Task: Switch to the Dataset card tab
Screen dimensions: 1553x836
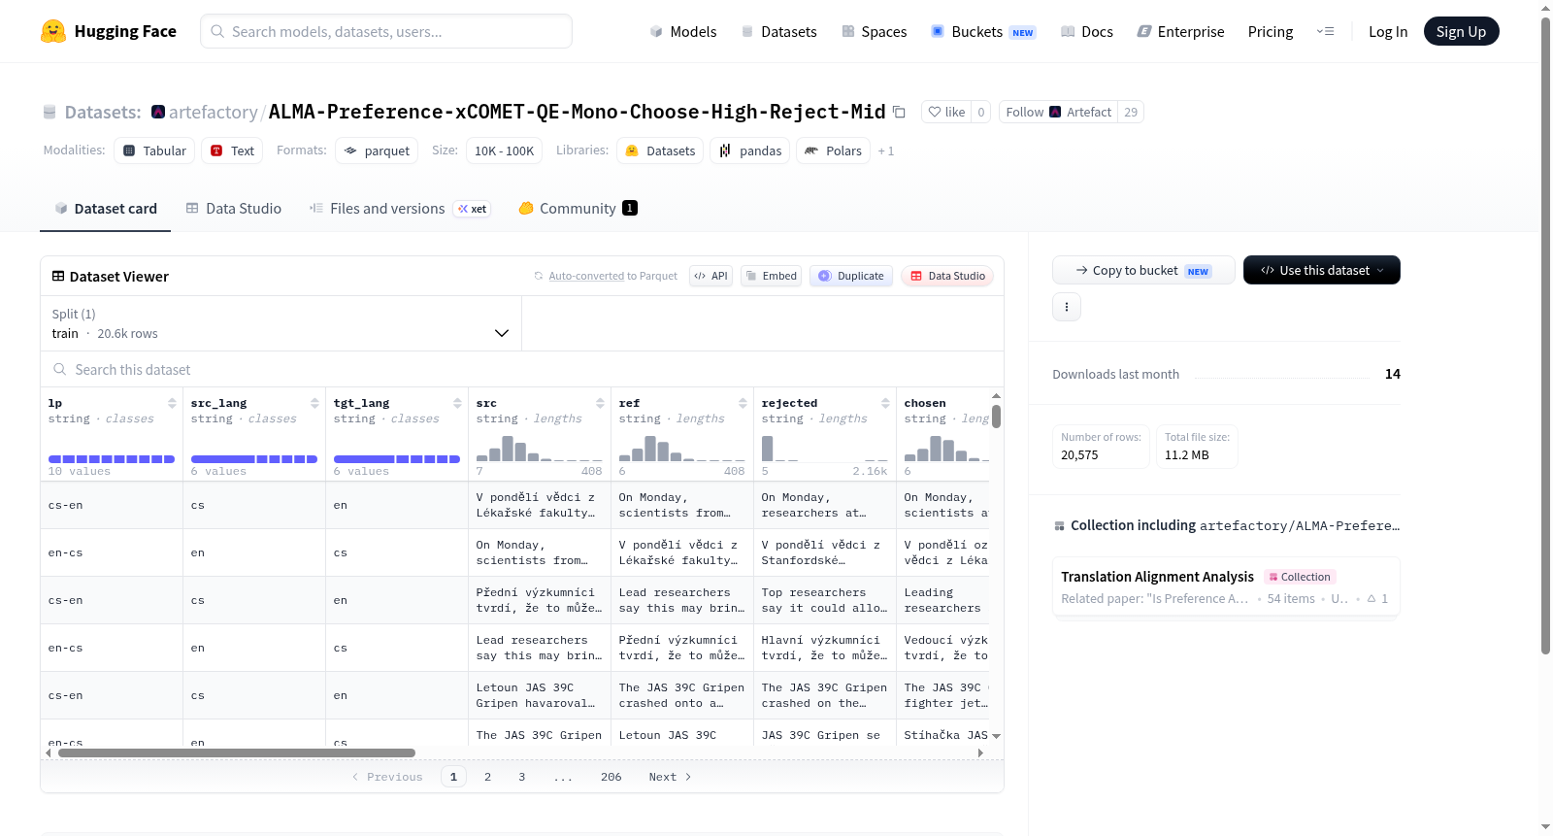Action: click(x=106, y=208)
